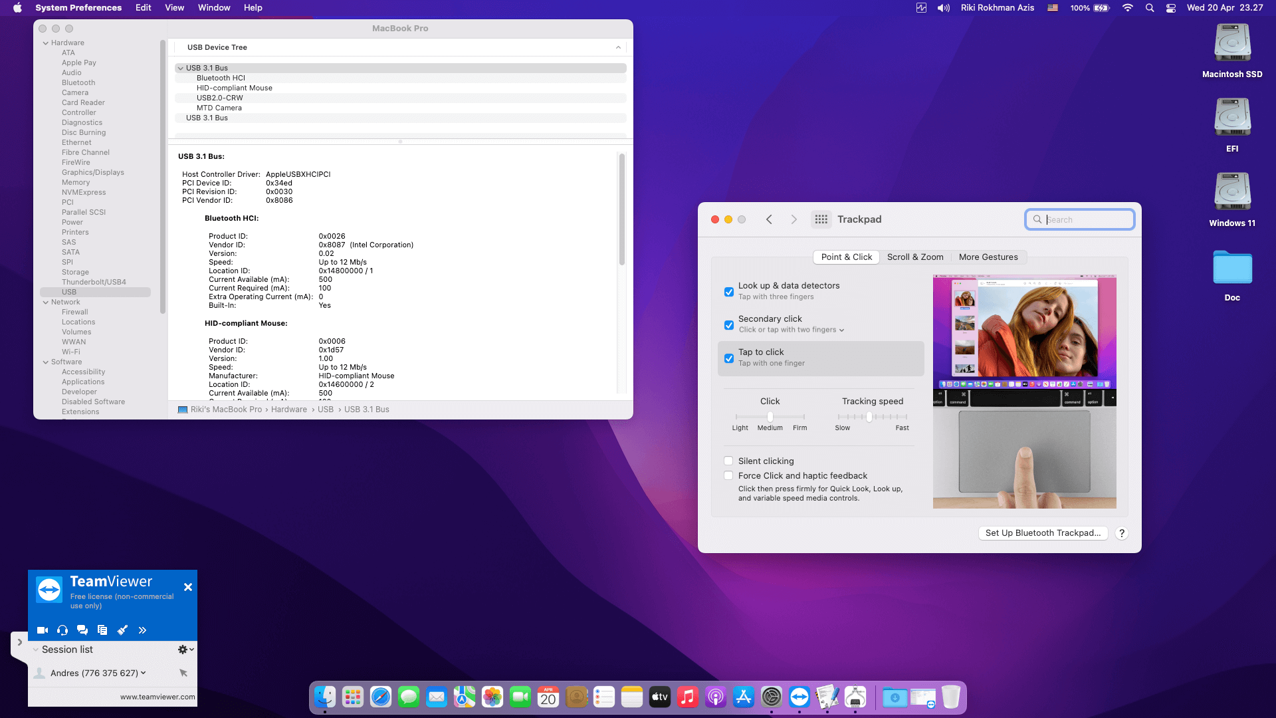Open Podcasts from the Dock
Image resolution: width=1276 pixels, height=718 pixels.
[716, 697]
